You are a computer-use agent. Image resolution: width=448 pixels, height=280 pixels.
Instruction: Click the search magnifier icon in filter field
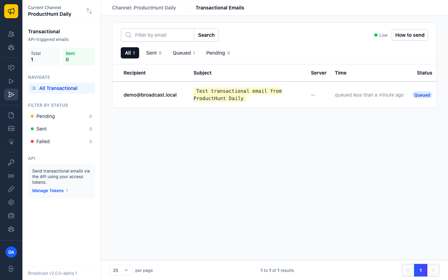pyautogui.click(x=128, y=35)
